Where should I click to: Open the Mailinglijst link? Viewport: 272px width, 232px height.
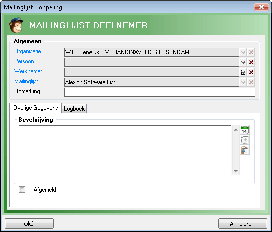pos(27,81)
